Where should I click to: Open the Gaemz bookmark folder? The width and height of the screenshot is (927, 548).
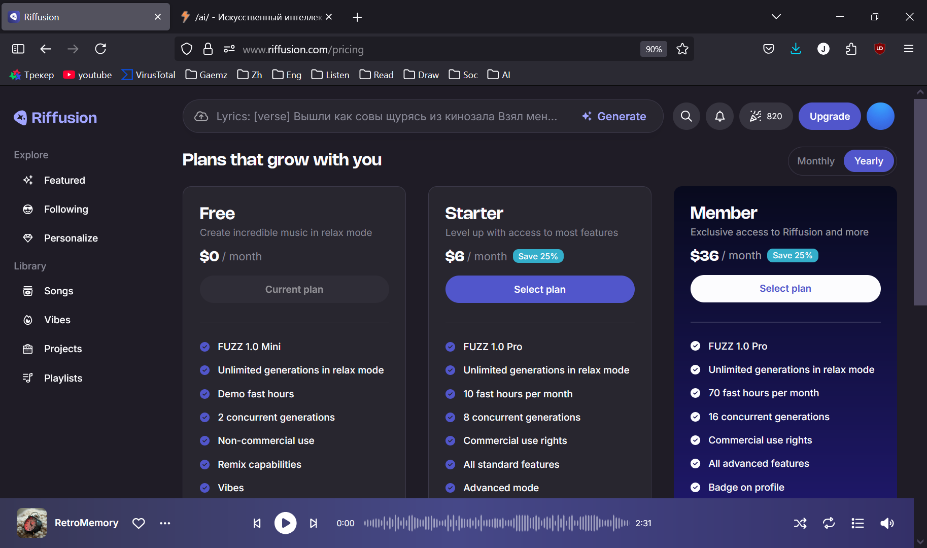[x=206, y=75]
